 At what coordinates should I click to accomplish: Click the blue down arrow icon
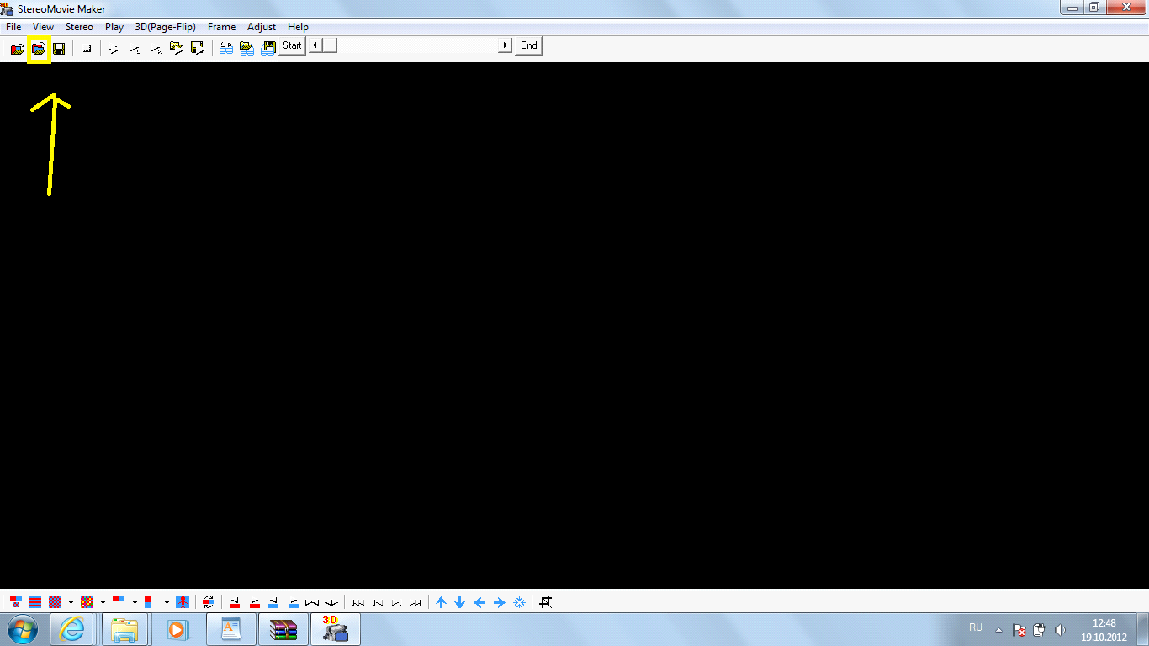click(460, 602)
